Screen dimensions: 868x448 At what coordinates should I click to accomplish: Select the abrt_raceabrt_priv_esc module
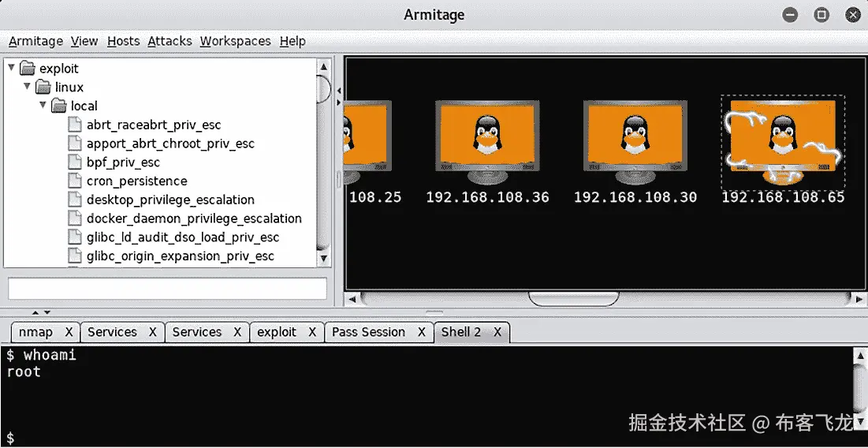[154, 125]
